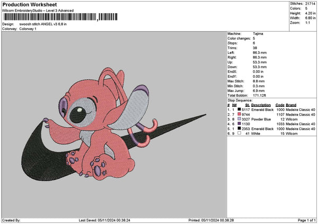The width and height of the screenshot is (318, 224).
Task: Select 'Emerald Black' description in stop 1 row
Action: 262,110
